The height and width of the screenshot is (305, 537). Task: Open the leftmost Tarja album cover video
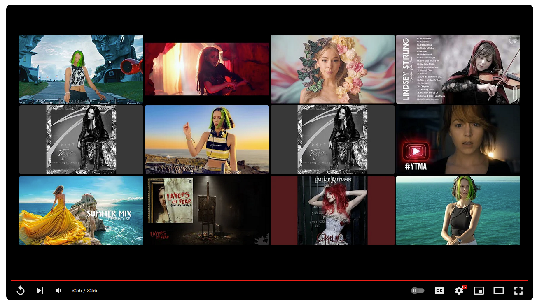(81, 140)
